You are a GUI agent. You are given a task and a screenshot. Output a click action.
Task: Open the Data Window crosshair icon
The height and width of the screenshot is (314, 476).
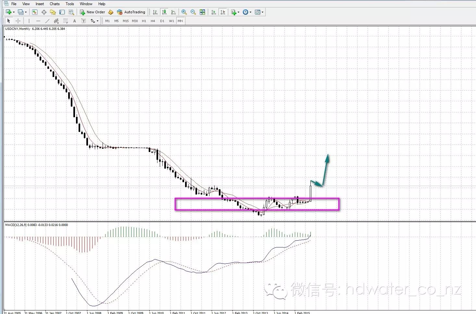[x=44, y=12]
